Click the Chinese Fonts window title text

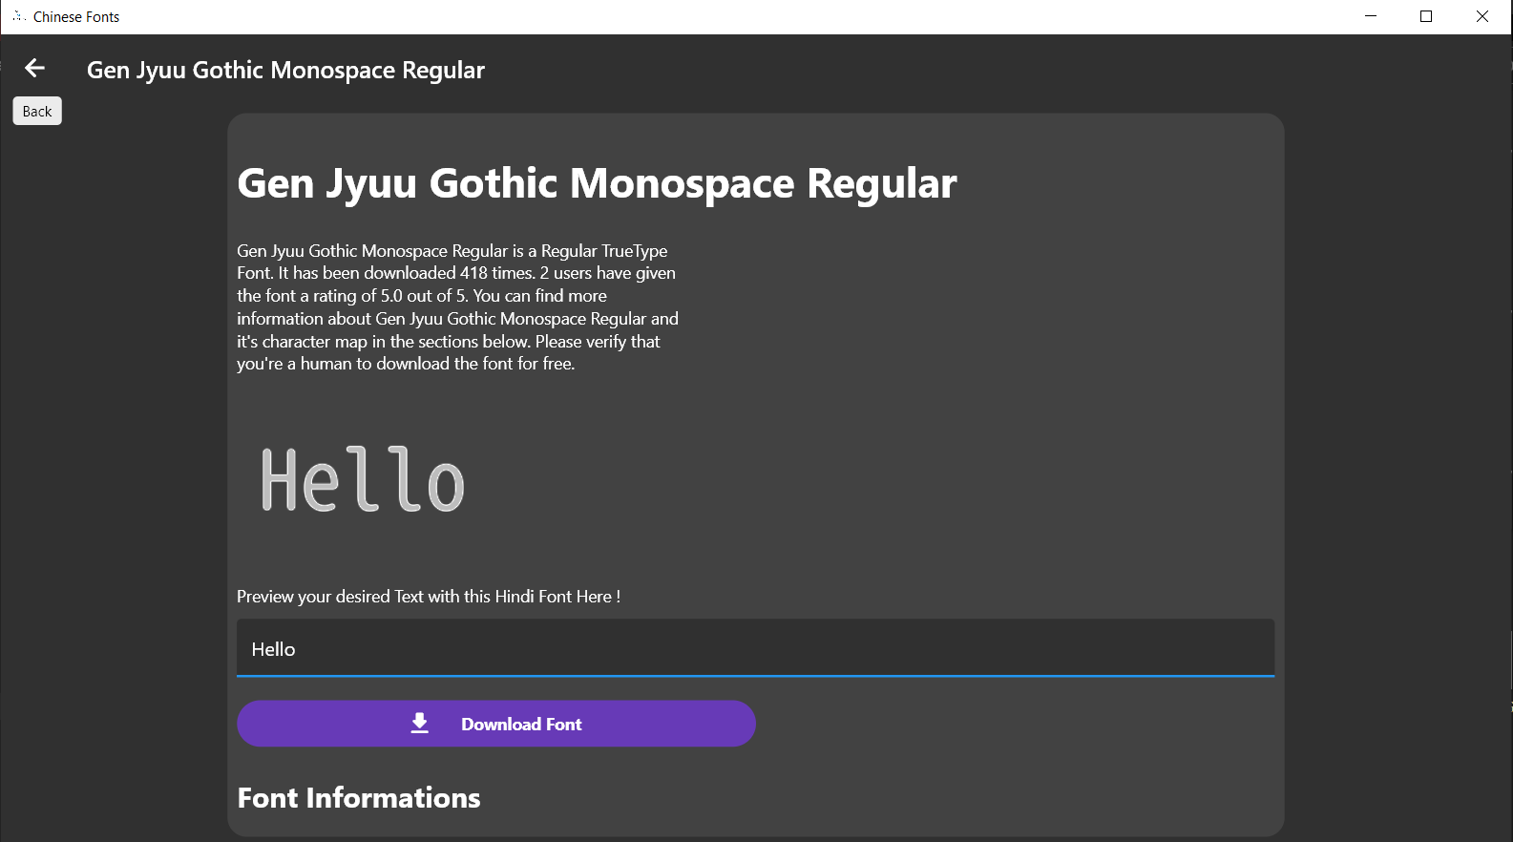[x=76, y=17]
